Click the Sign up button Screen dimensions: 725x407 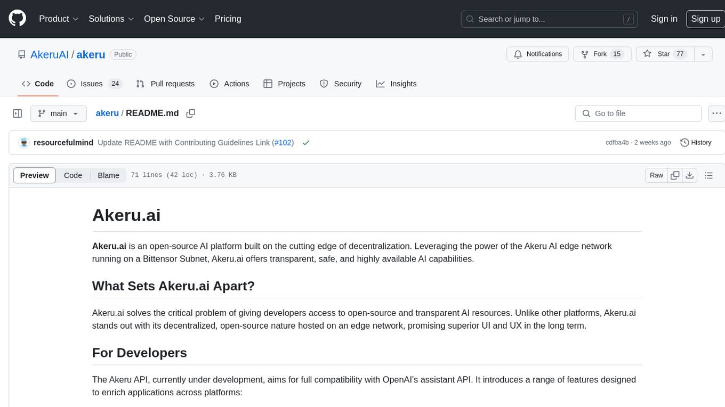pos(705,19)
